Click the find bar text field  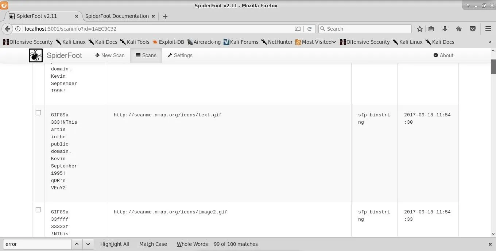tap(37, 244)
